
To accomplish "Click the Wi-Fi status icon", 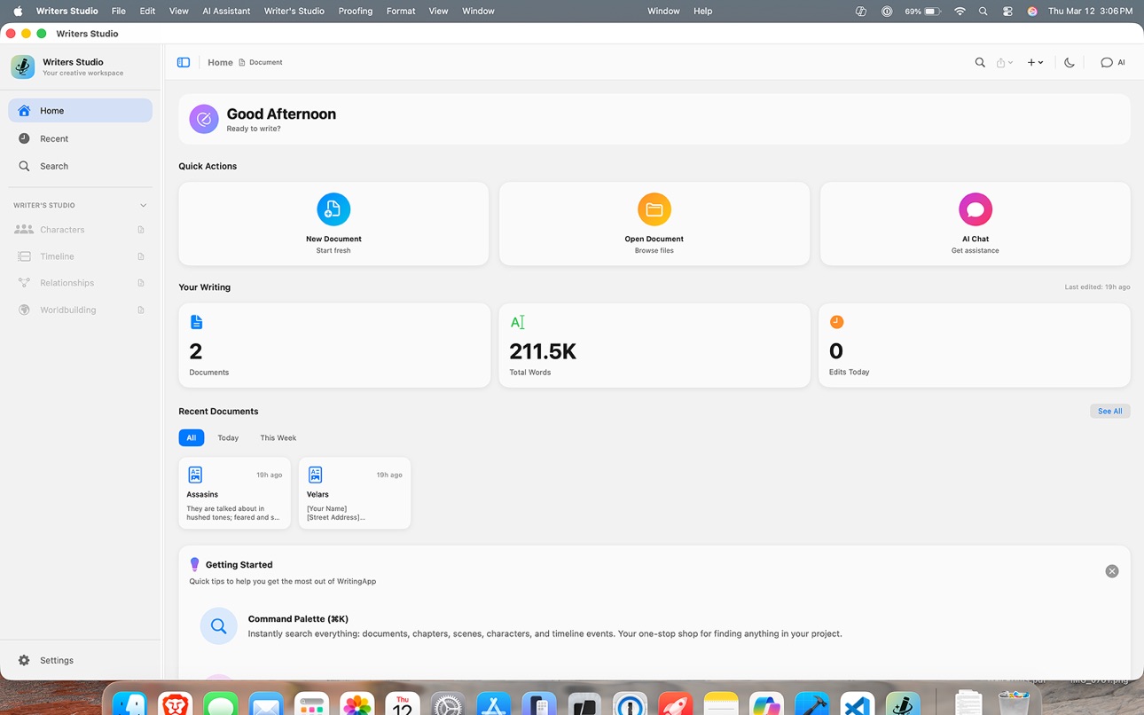I will pyautogui.click(x=960, y=11).
